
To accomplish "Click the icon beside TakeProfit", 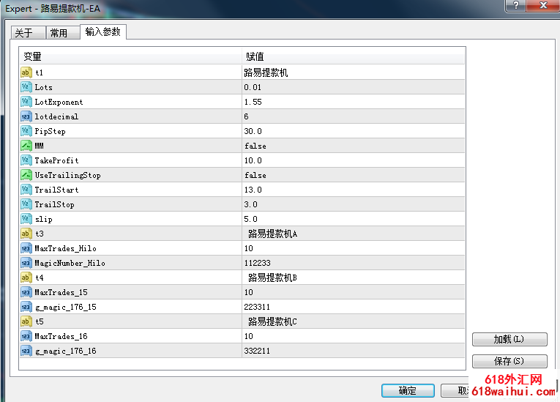I will [x=26, y=160].
